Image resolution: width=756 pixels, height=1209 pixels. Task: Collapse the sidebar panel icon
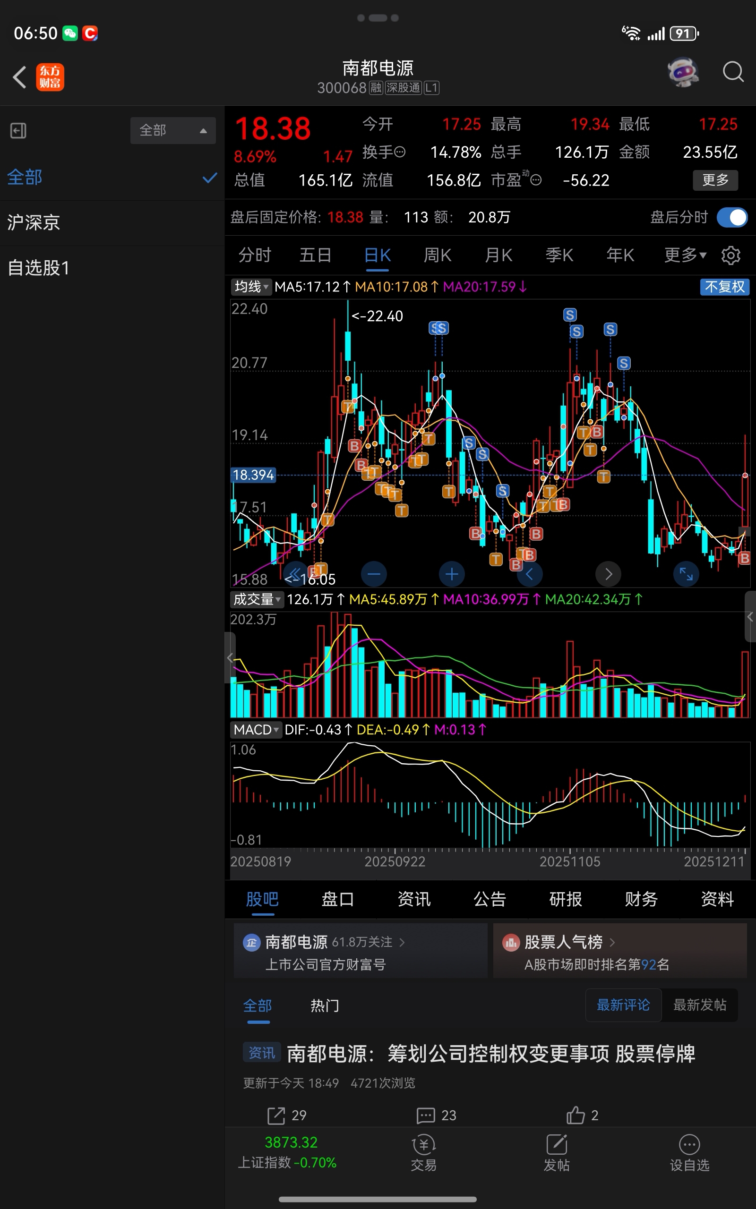(x=18, y=131)
